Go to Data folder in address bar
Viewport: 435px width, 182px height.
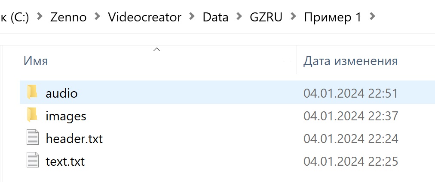click(215, 17)
